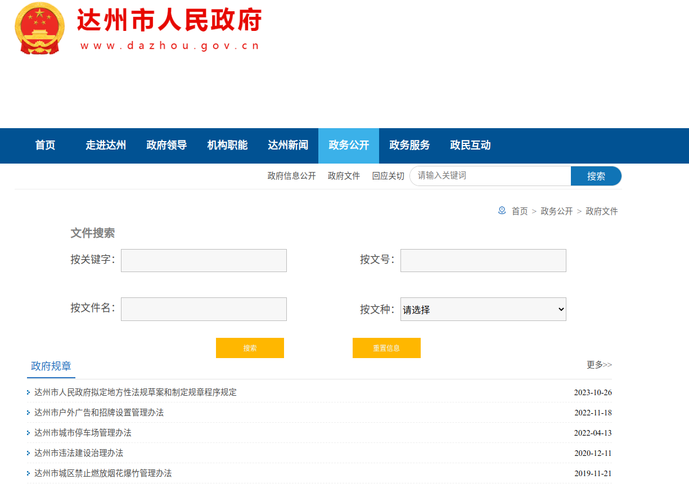The image size is (689, 484).
Task: Open the 政务公开 navigation tab
Action: click(x=349, y=146)
